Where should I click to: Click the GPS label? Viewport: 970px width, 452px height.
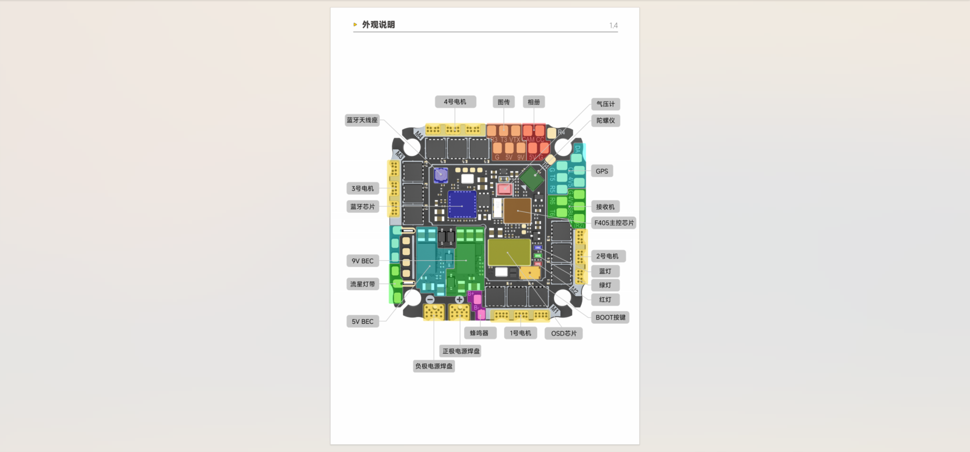pyautogui.click(x=602, y=171)
